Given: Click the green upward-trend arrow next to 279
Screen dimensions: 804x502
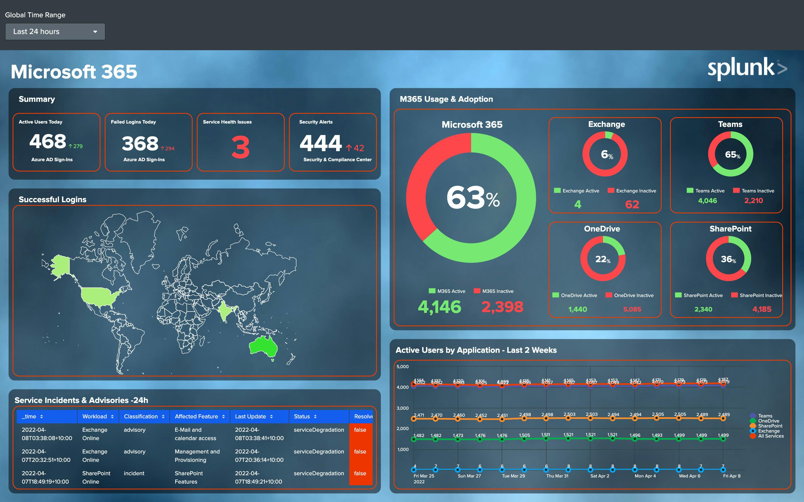Looking at the screenshot, I should click(70, 146).
